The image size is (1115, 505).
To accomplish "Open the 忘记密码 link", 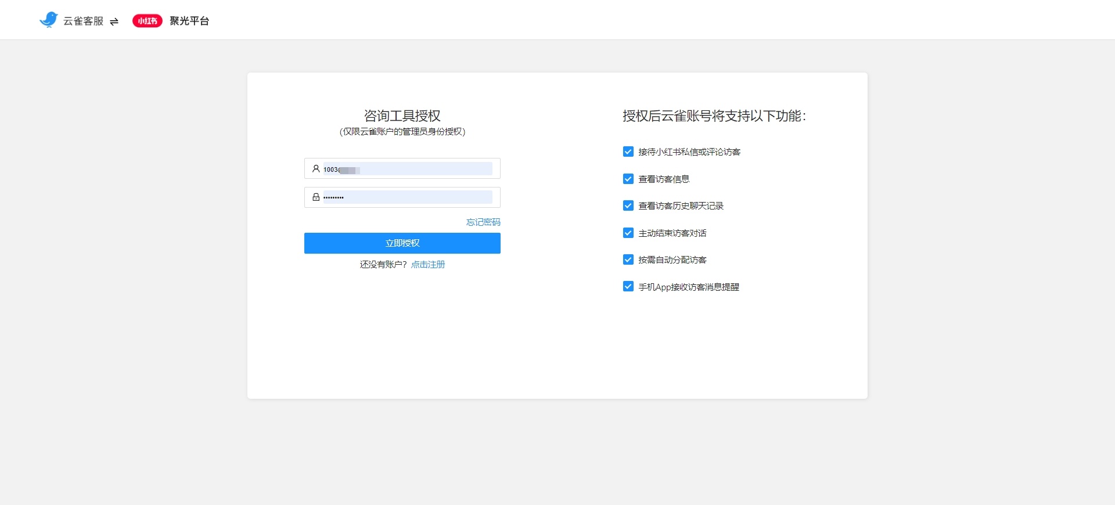I will [x=483, y=222].
